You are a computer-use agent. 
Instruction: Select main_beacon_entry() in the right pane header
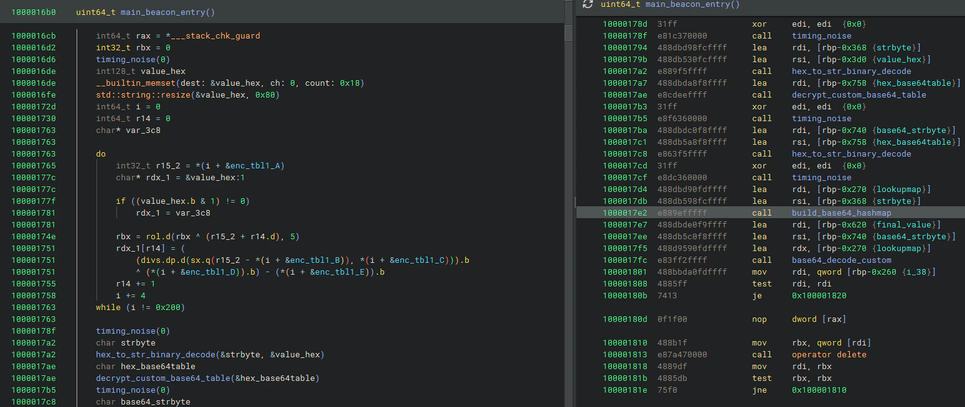[x=692, y=4]
